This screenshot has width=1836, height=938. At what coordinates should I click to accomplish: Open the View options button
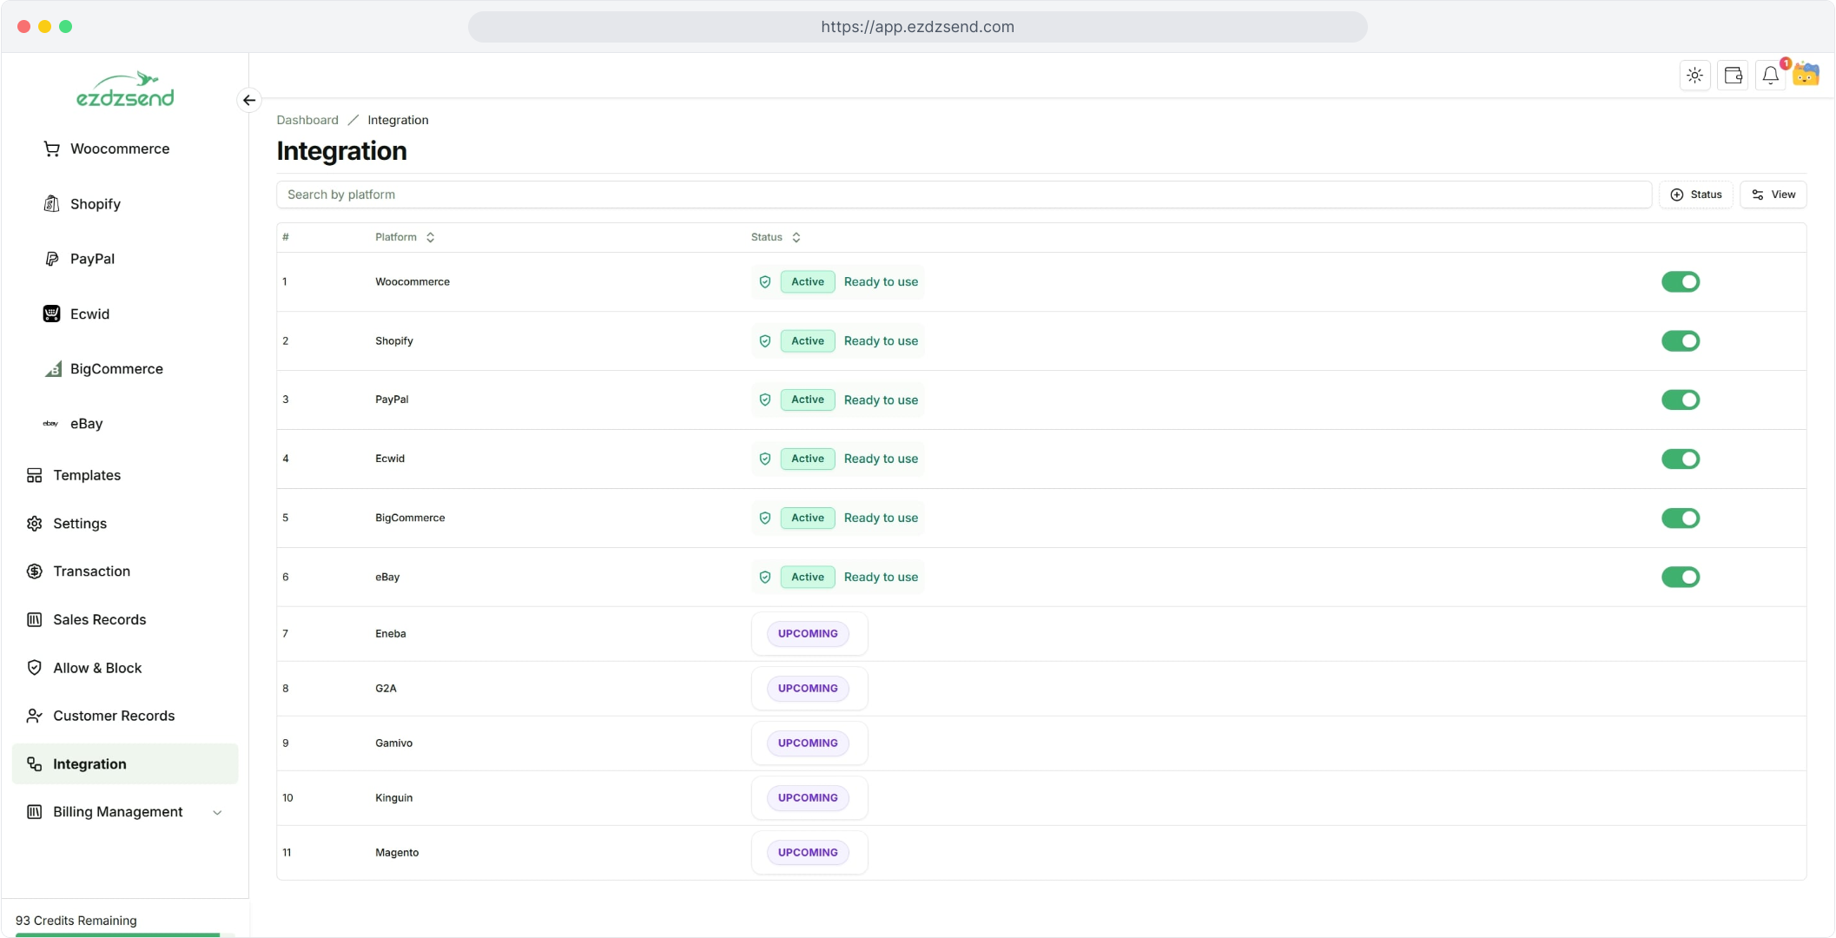click(1773, 195)
